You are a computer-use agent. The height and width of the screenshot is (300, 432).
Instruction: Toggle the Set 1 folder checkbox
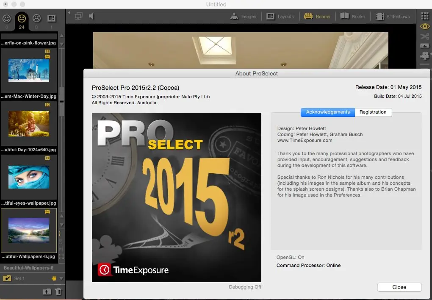tap(7, 278)
